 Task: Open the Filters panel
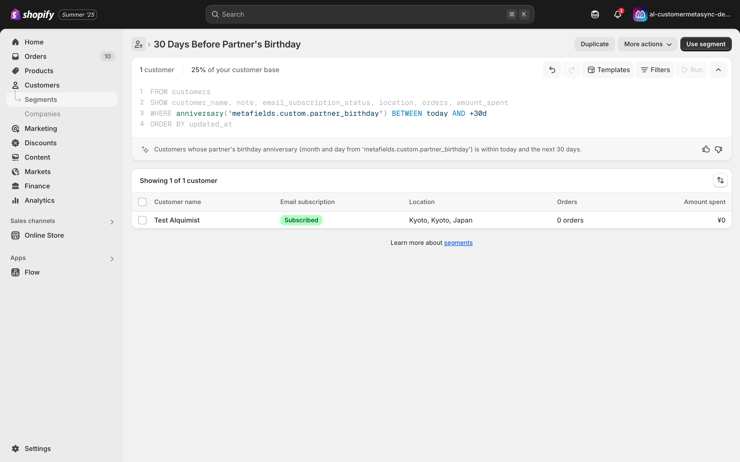point(655,70)
